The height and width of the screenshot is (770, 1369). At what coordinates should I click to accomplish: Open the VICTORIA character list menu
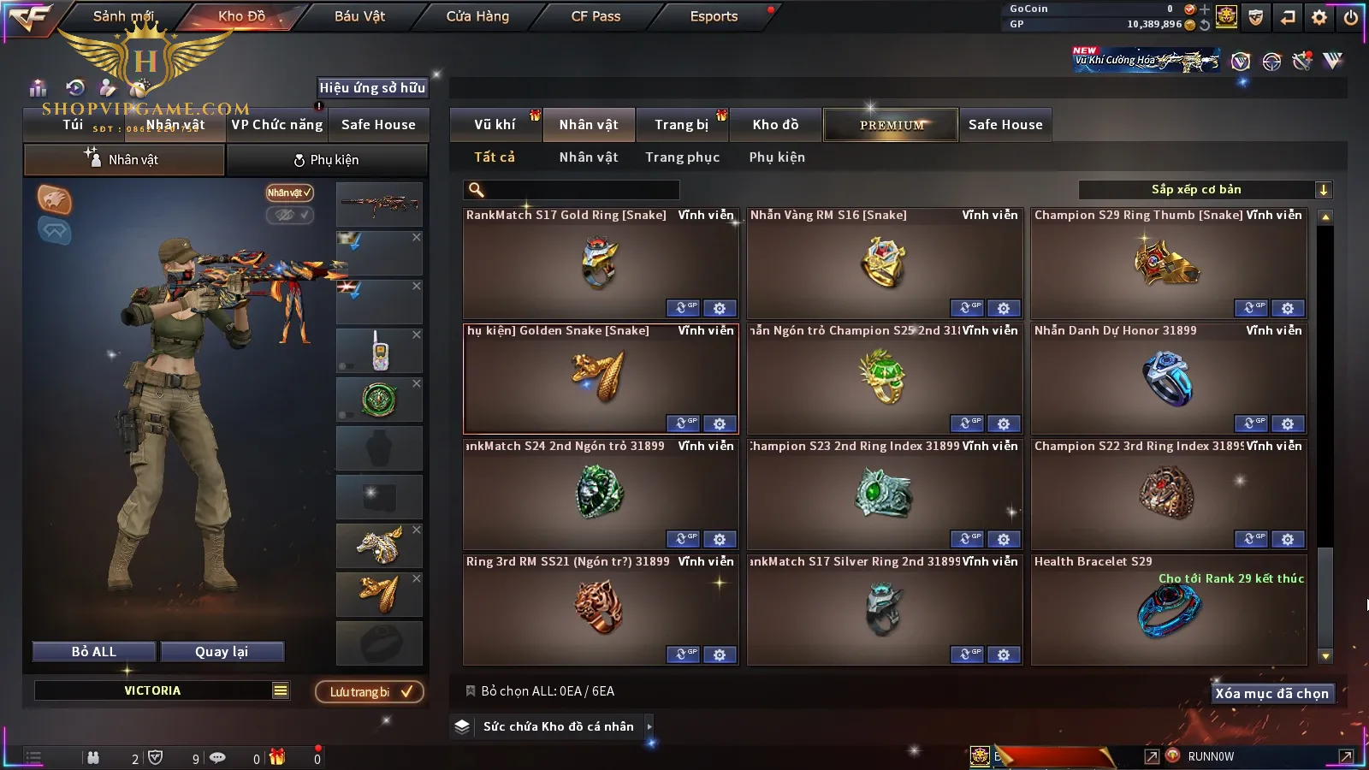(280, 690)
